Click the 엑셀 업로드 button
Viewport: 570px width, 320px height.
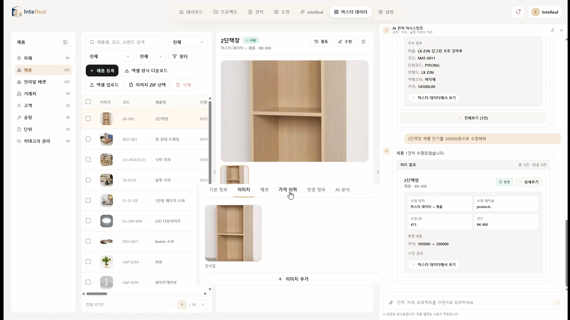(104, 85)
